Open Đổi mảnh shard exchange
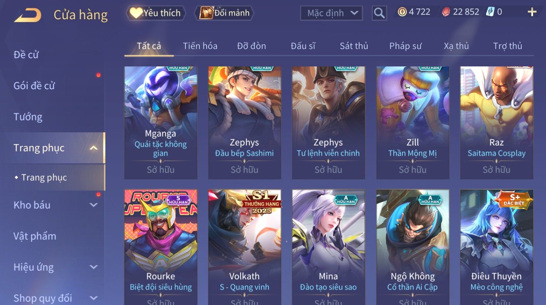This screenshot has height=305, width=546. tap(225, 13)
